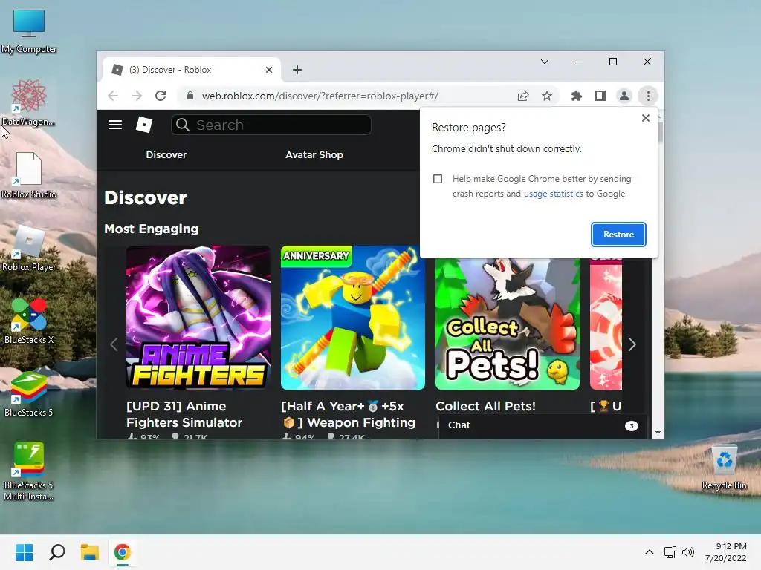Viewport: 761px width, 570px height.
Task: Share this page icon in address bar
Action: (523, 96)
